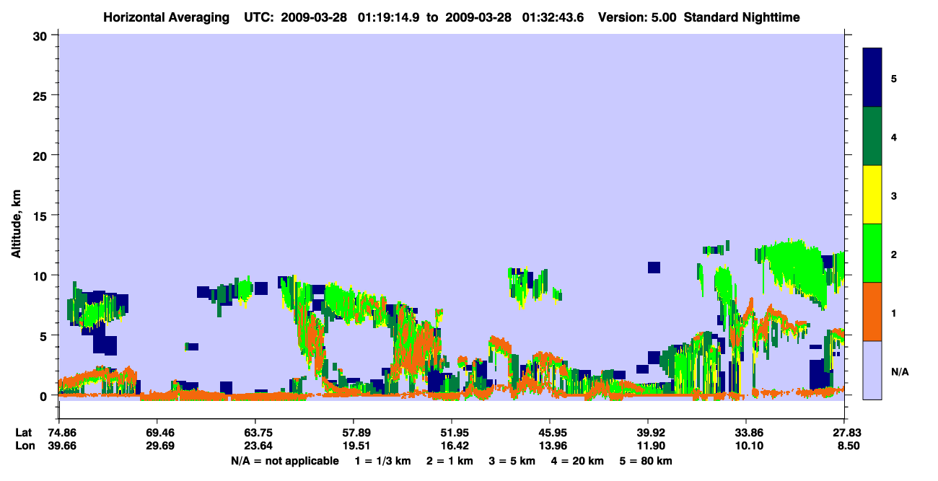Click the altitude tick label 20
The image size is (938, 481).
click(42, 155)
